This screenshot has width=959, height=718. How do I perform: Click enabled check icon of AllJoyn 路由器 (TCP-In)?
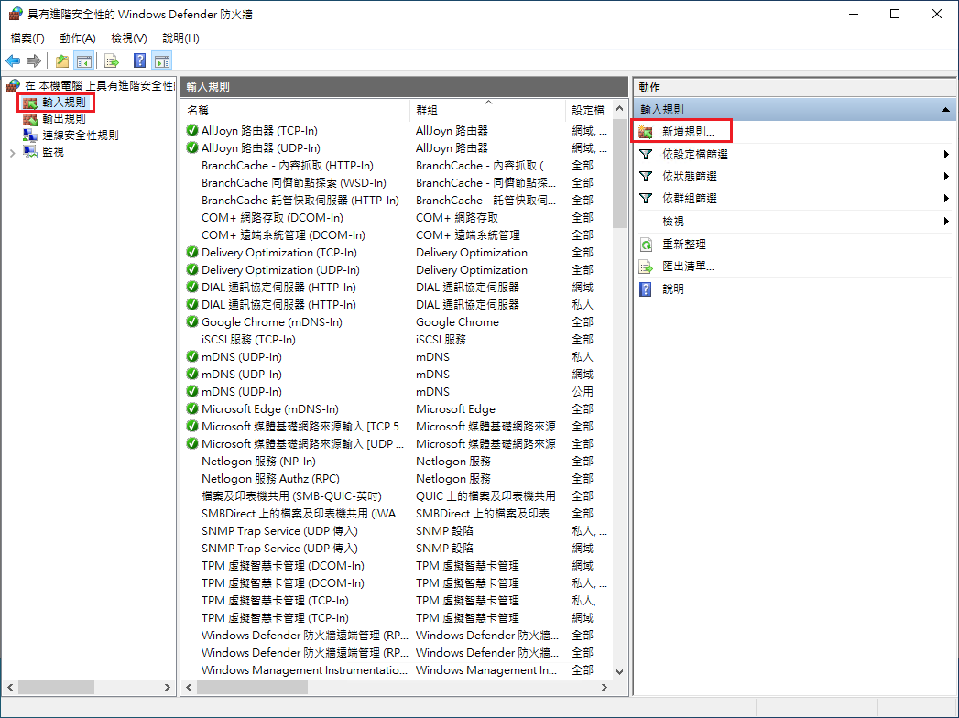click(x=192, y=130)
